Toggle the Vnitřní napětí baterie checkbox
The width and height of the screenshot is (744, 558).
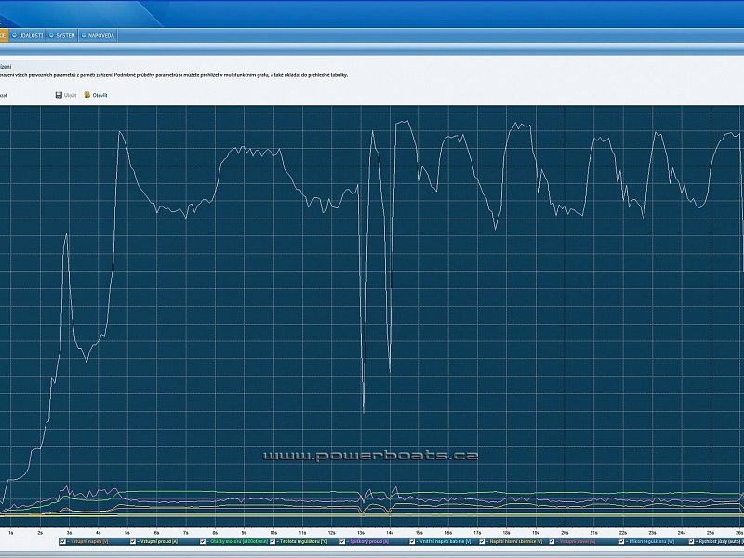tap(412, 541)
